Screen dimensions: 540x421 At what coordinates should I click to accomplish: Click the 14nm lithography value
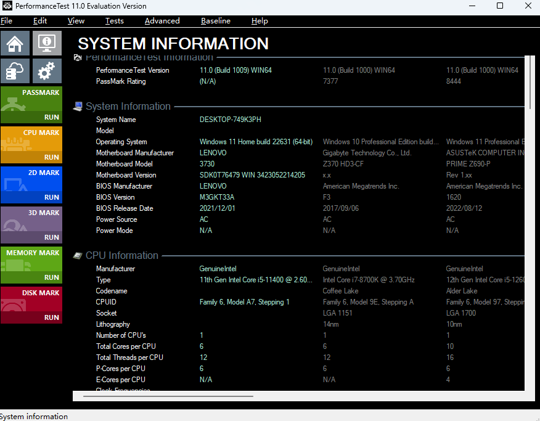click(x=330, y=324)
